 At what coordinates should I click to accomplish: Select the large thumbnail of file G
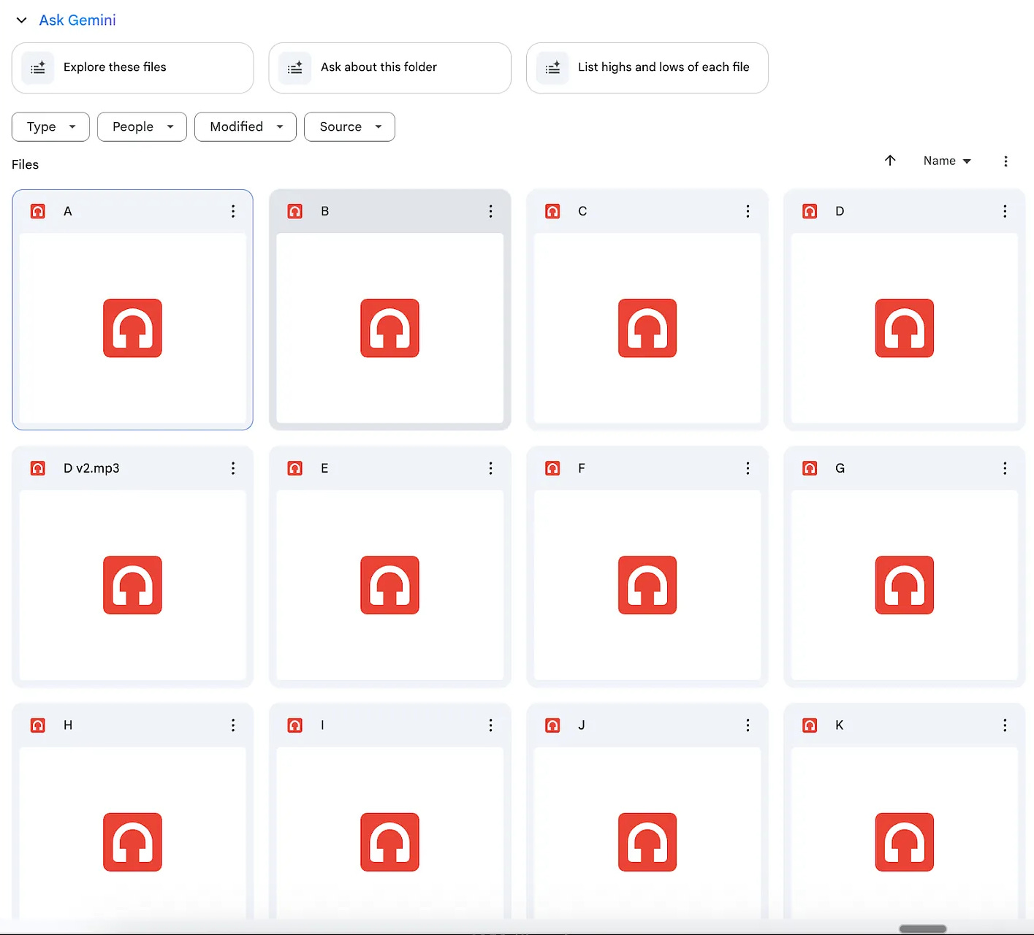click(x=904, y=585)
